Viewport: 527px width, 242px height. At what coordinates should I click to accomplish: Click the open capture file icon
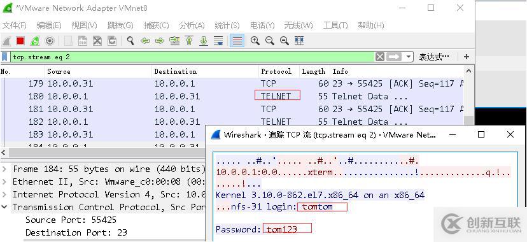coord(68,41)
